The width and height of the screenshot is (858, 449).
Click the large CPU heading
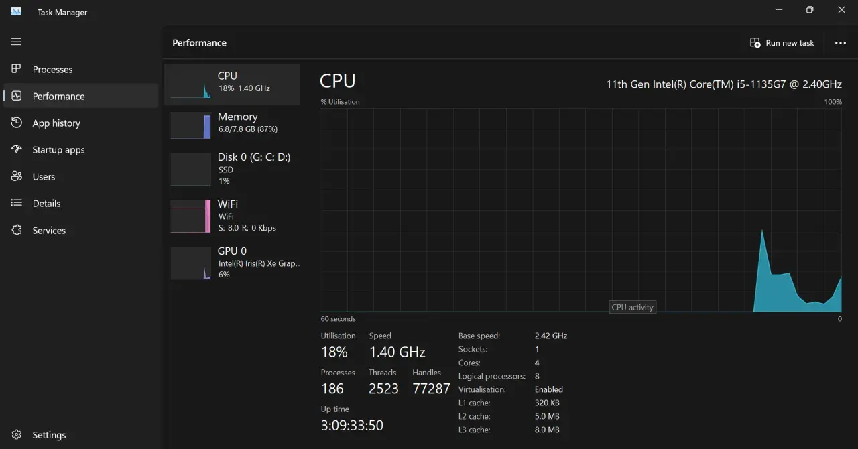(338, 81)
